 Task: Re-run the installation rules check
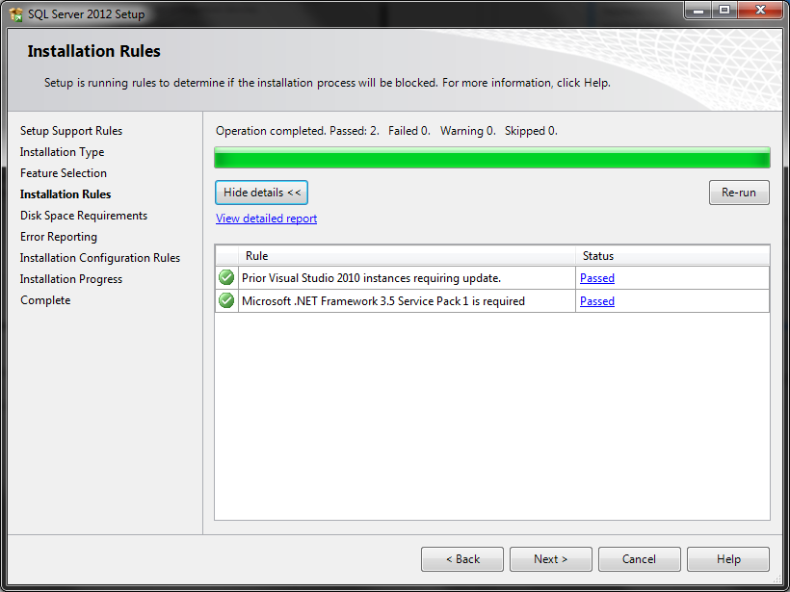[738, 193]
